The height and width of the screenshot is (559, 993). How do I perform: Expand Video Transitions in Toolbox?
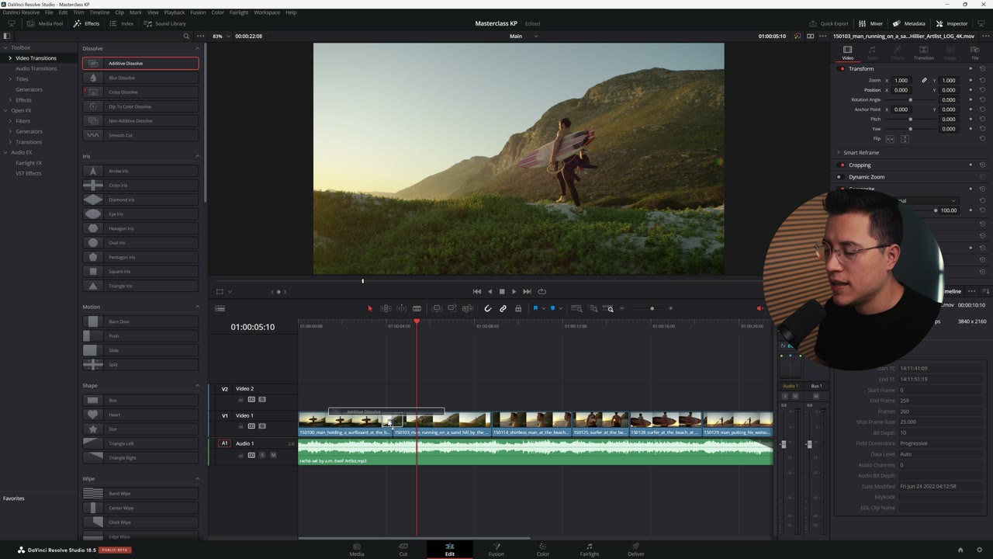[10, 58]
